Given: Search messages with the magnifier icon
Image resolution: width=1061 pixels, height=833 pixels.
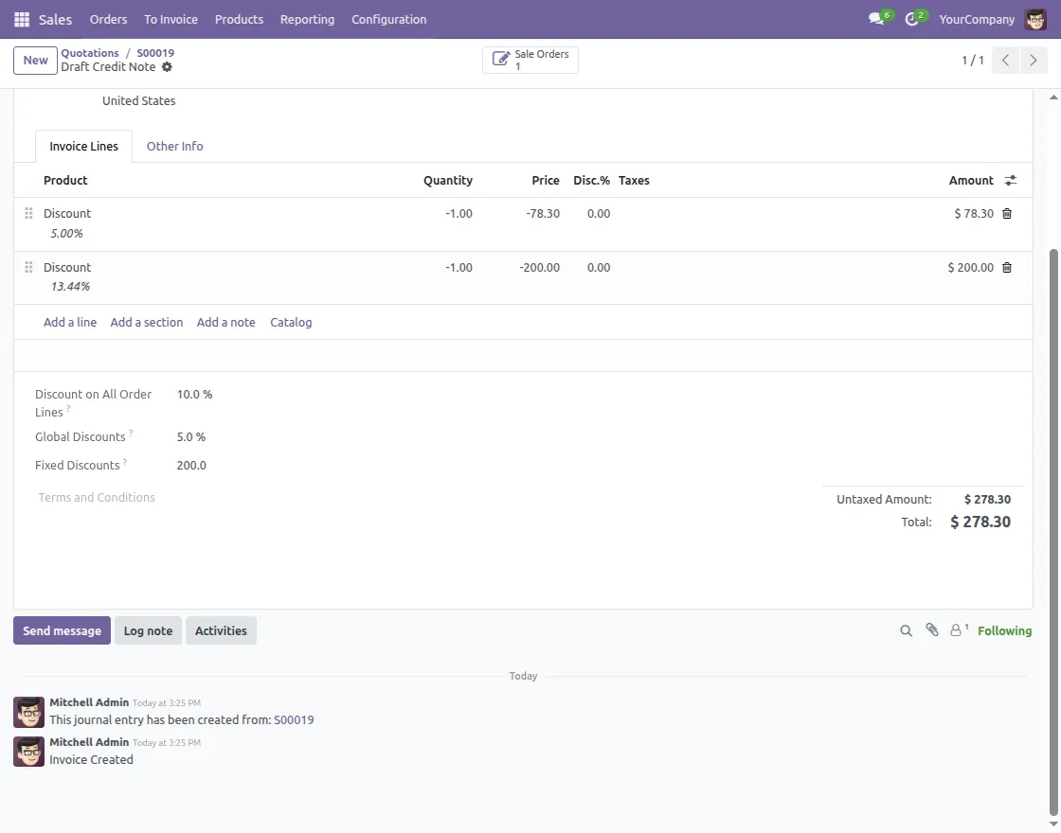Looking at the screenshot, I should tap(906, 629).
